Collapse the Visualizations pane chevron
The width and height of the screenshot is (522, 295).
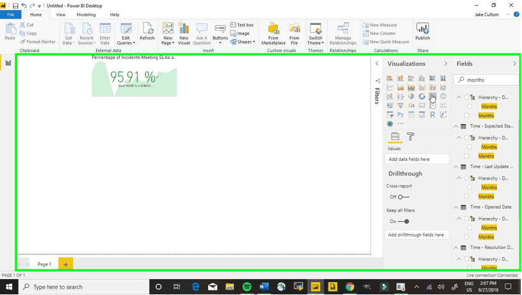pyautogui.click(x=445, y=63)
